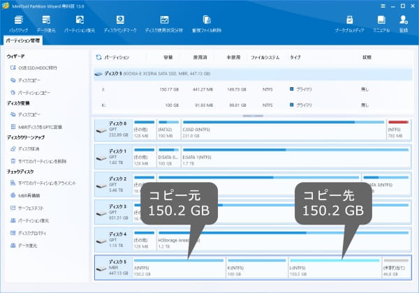Click the 状態 column header

[x=367, y=57]
